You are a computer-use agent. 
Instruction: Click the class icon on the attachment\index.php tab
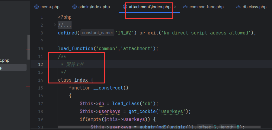(125, 7)
